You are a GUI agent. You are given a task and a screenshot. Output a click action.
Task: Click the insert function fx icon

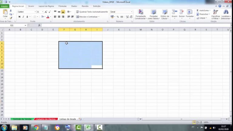pos(39,25)
